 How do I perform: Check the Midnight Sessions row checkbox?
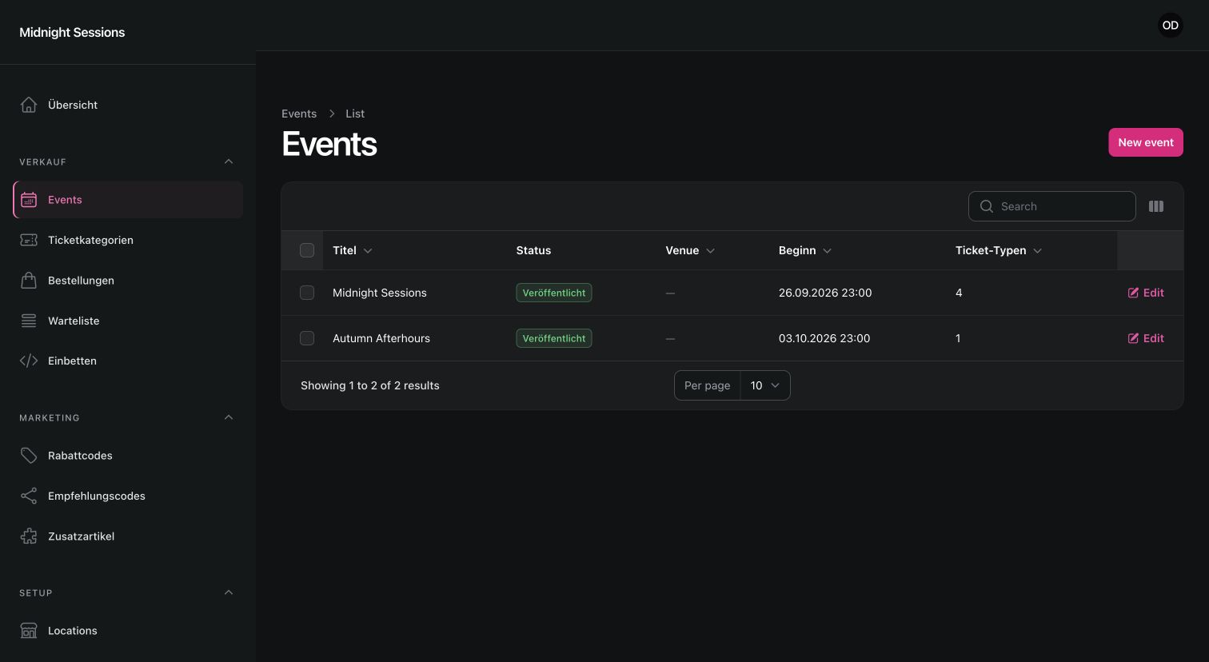click(307, 293)
